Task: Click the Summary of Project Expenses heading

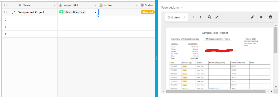Action: 185,39
